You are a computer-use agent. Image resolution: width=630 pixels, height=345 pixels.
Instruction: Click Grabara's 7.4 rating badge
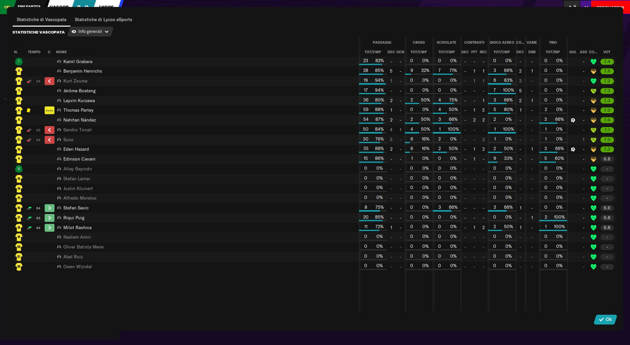coord(607,62)
